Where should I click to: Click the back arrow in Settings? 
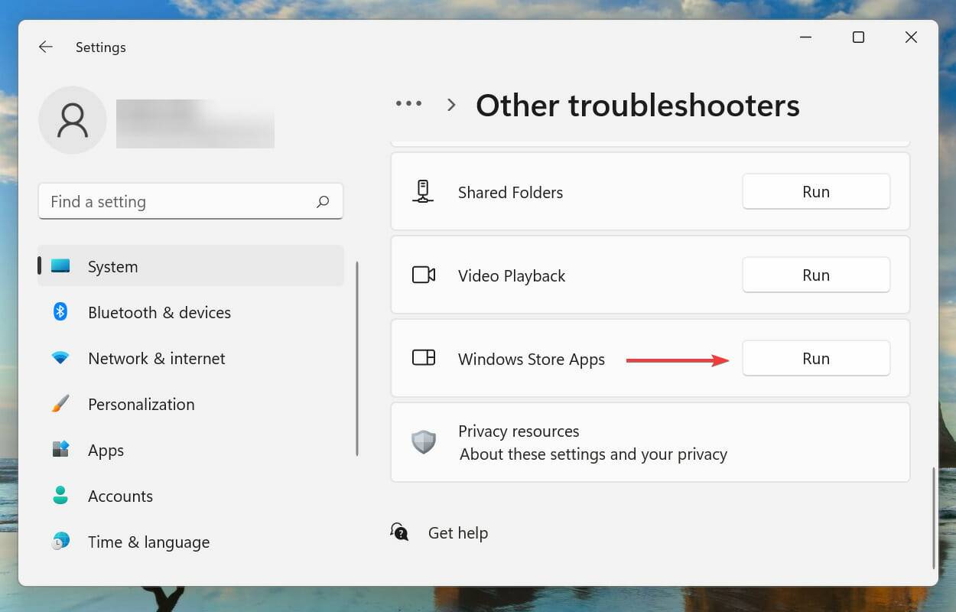(46, 47)
